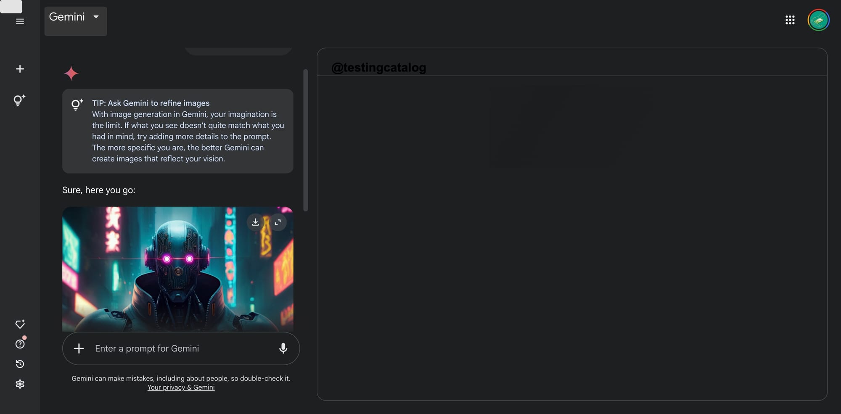Click the TIP: Ask Gemini to refine images card
Screen dimensions: 841x414
[x=178, y=131]
